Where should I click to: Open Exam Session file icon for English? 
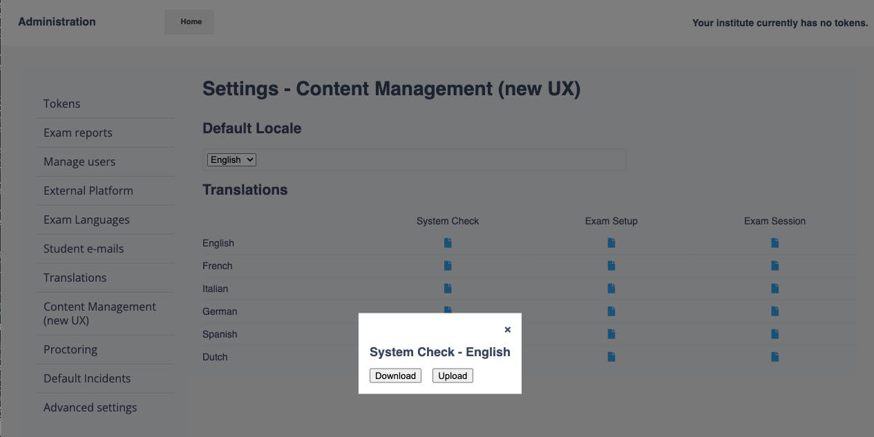775,243
